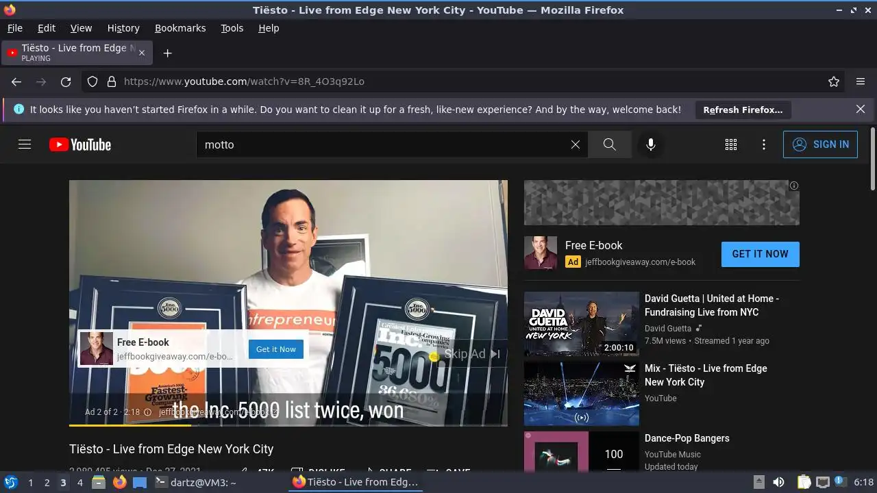Viewport: 877px width, 493px height.
Task: Open the Tools menu
Action: pos(232,28)
